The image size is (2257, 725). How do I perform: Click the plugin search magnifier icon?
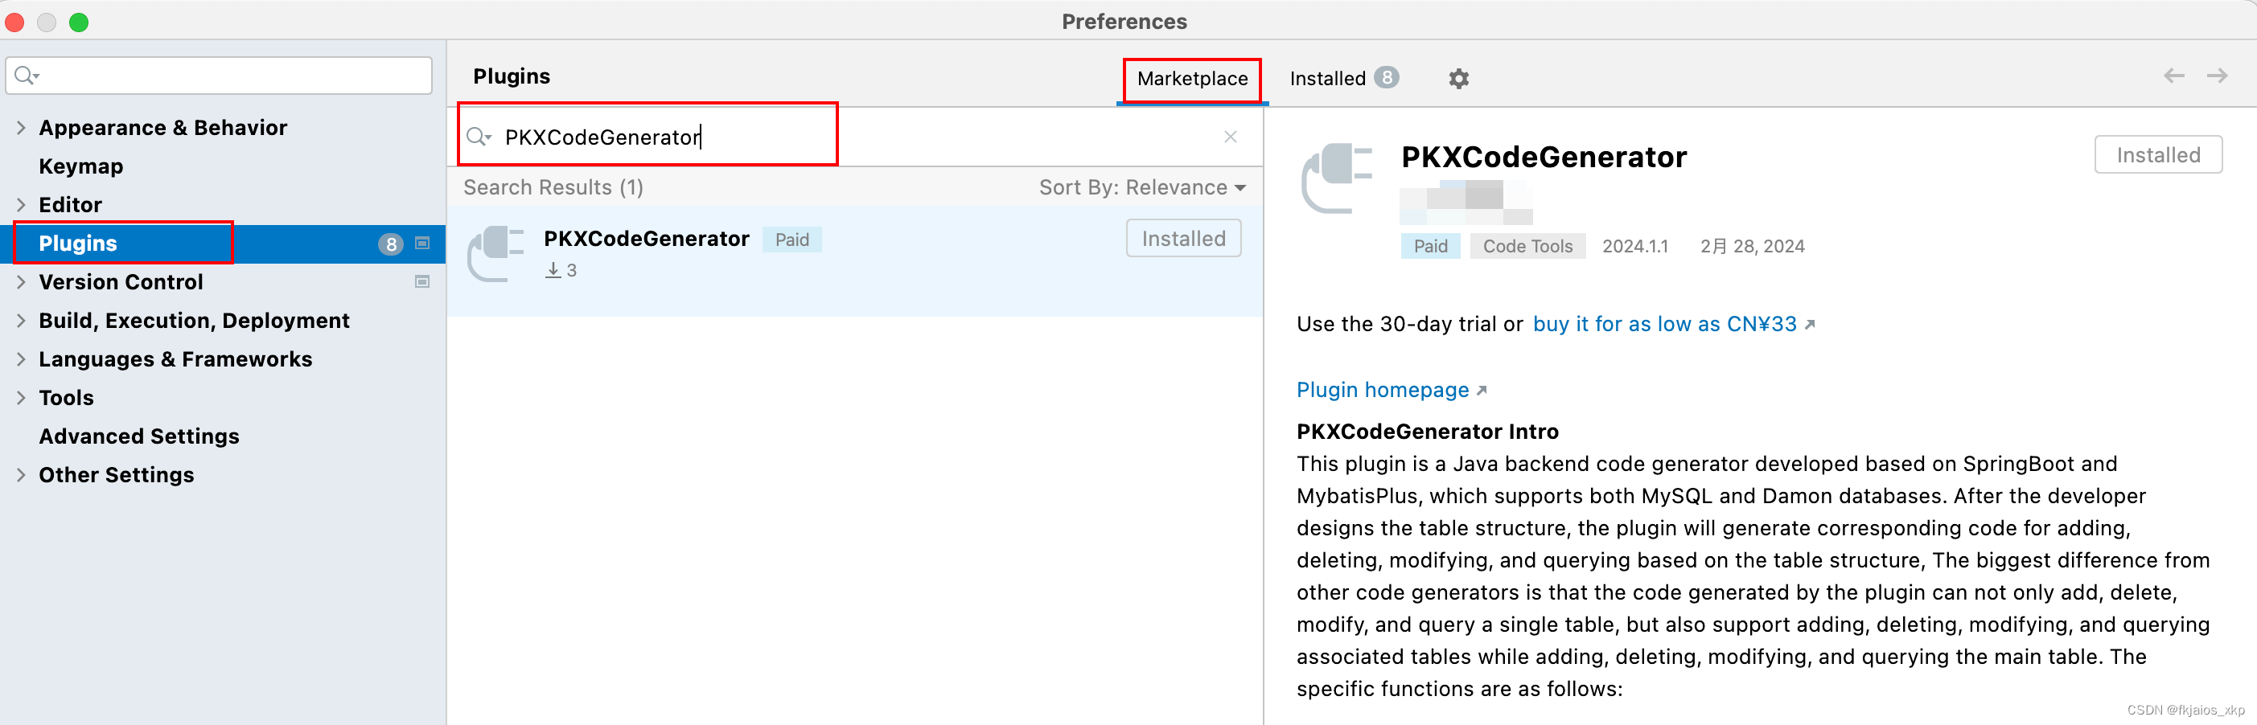479,137
